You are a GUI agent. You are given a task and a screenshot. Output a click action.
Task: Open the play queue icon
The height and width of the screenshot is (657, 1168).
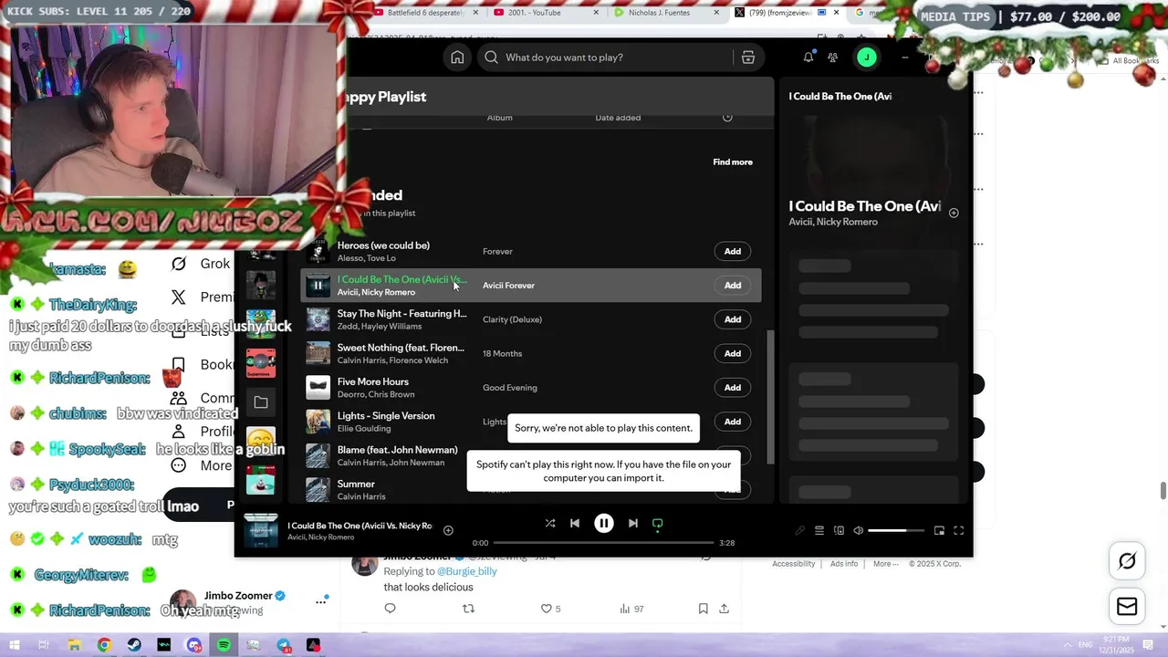pos(819,530)
